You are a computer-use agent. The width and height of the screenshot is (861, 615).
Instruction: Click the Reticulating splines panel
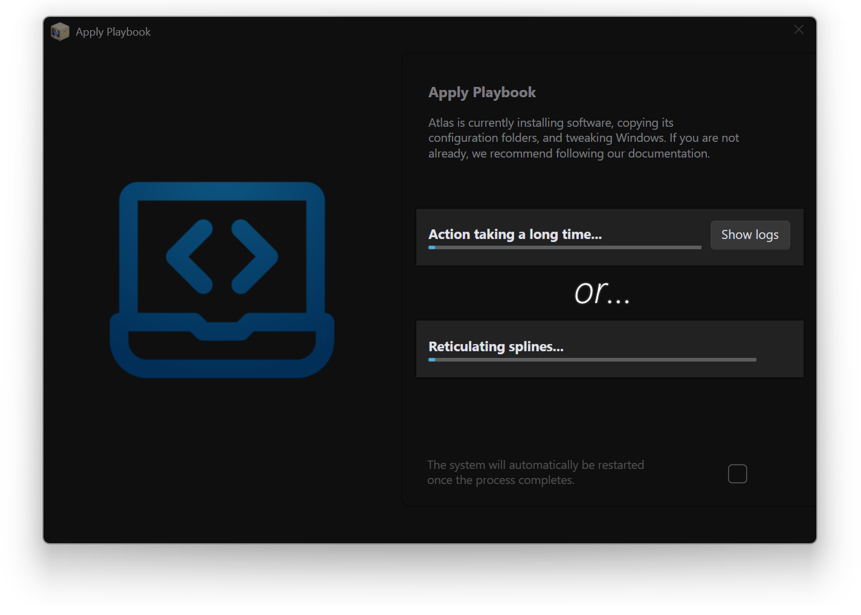tap(610, 349)
